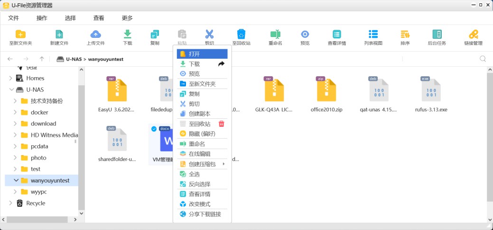Open the 选择 menu

tap(70, 18)
